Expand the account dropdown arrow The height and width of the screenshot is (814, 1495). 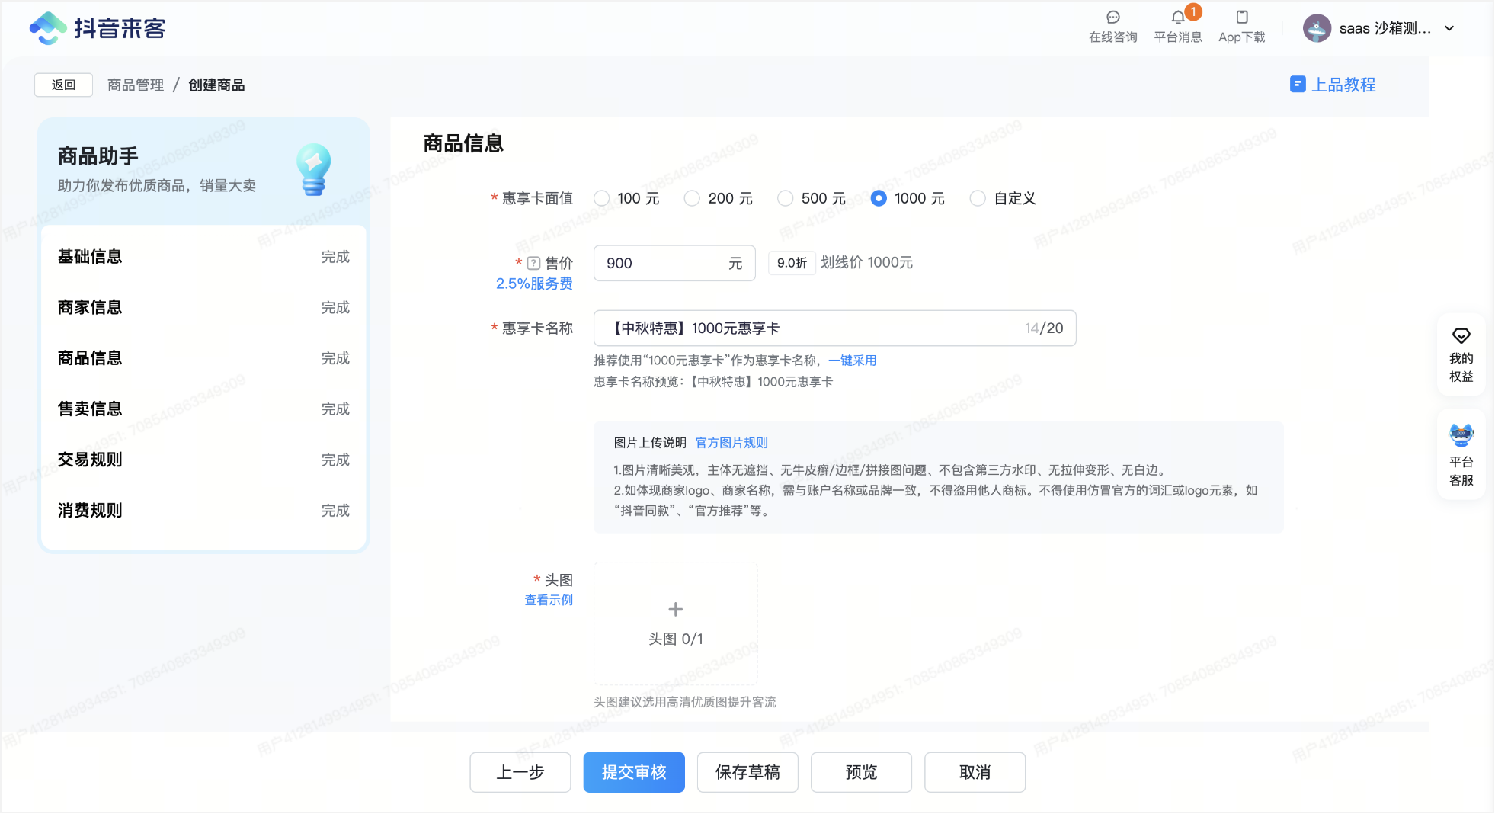pyautogui.click(x=1449, y=29)
